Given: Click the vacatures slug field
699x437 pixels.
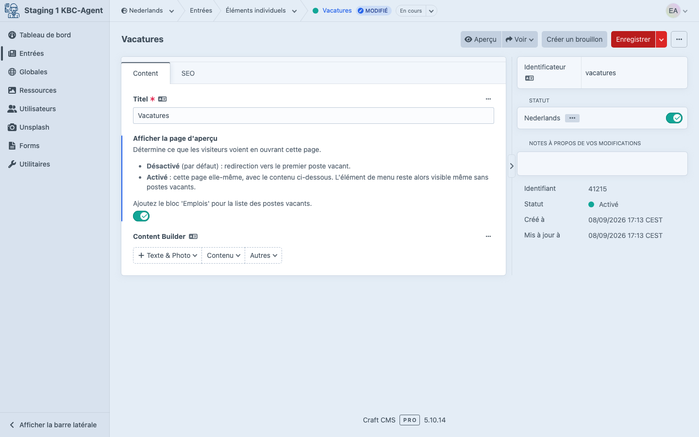Looking at the screenshot, I should click(x=634, y=73).
